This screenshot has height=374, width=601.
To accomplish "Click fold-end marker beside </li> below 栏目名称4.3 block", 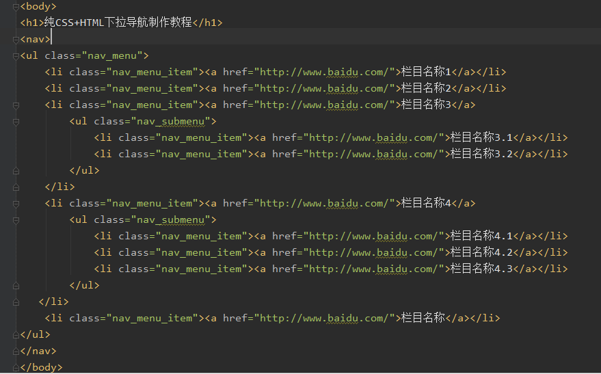I will tap(16, 302).
